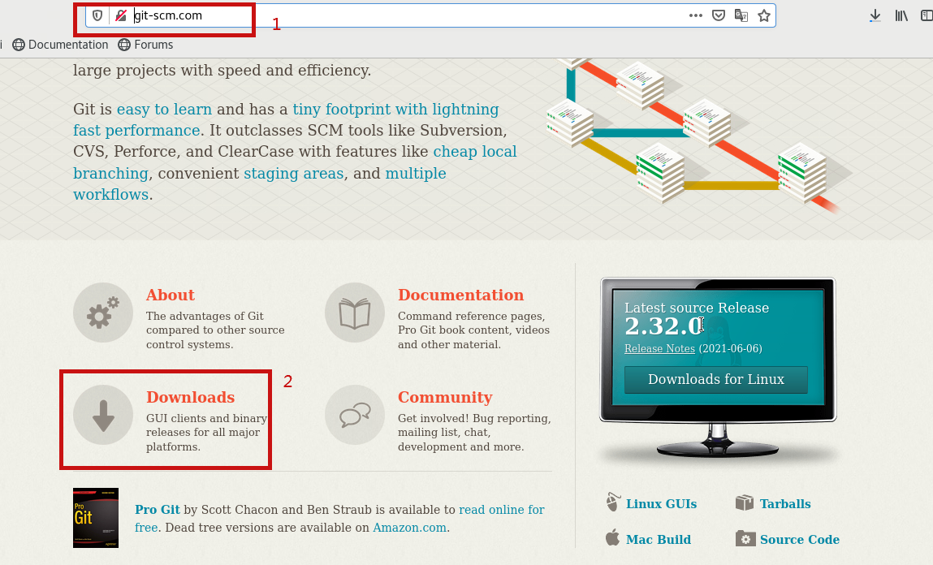This screenshot has width=933, height=565.
Task: Open the 'multiple workflows' link
Action: (x=259, y=183)
